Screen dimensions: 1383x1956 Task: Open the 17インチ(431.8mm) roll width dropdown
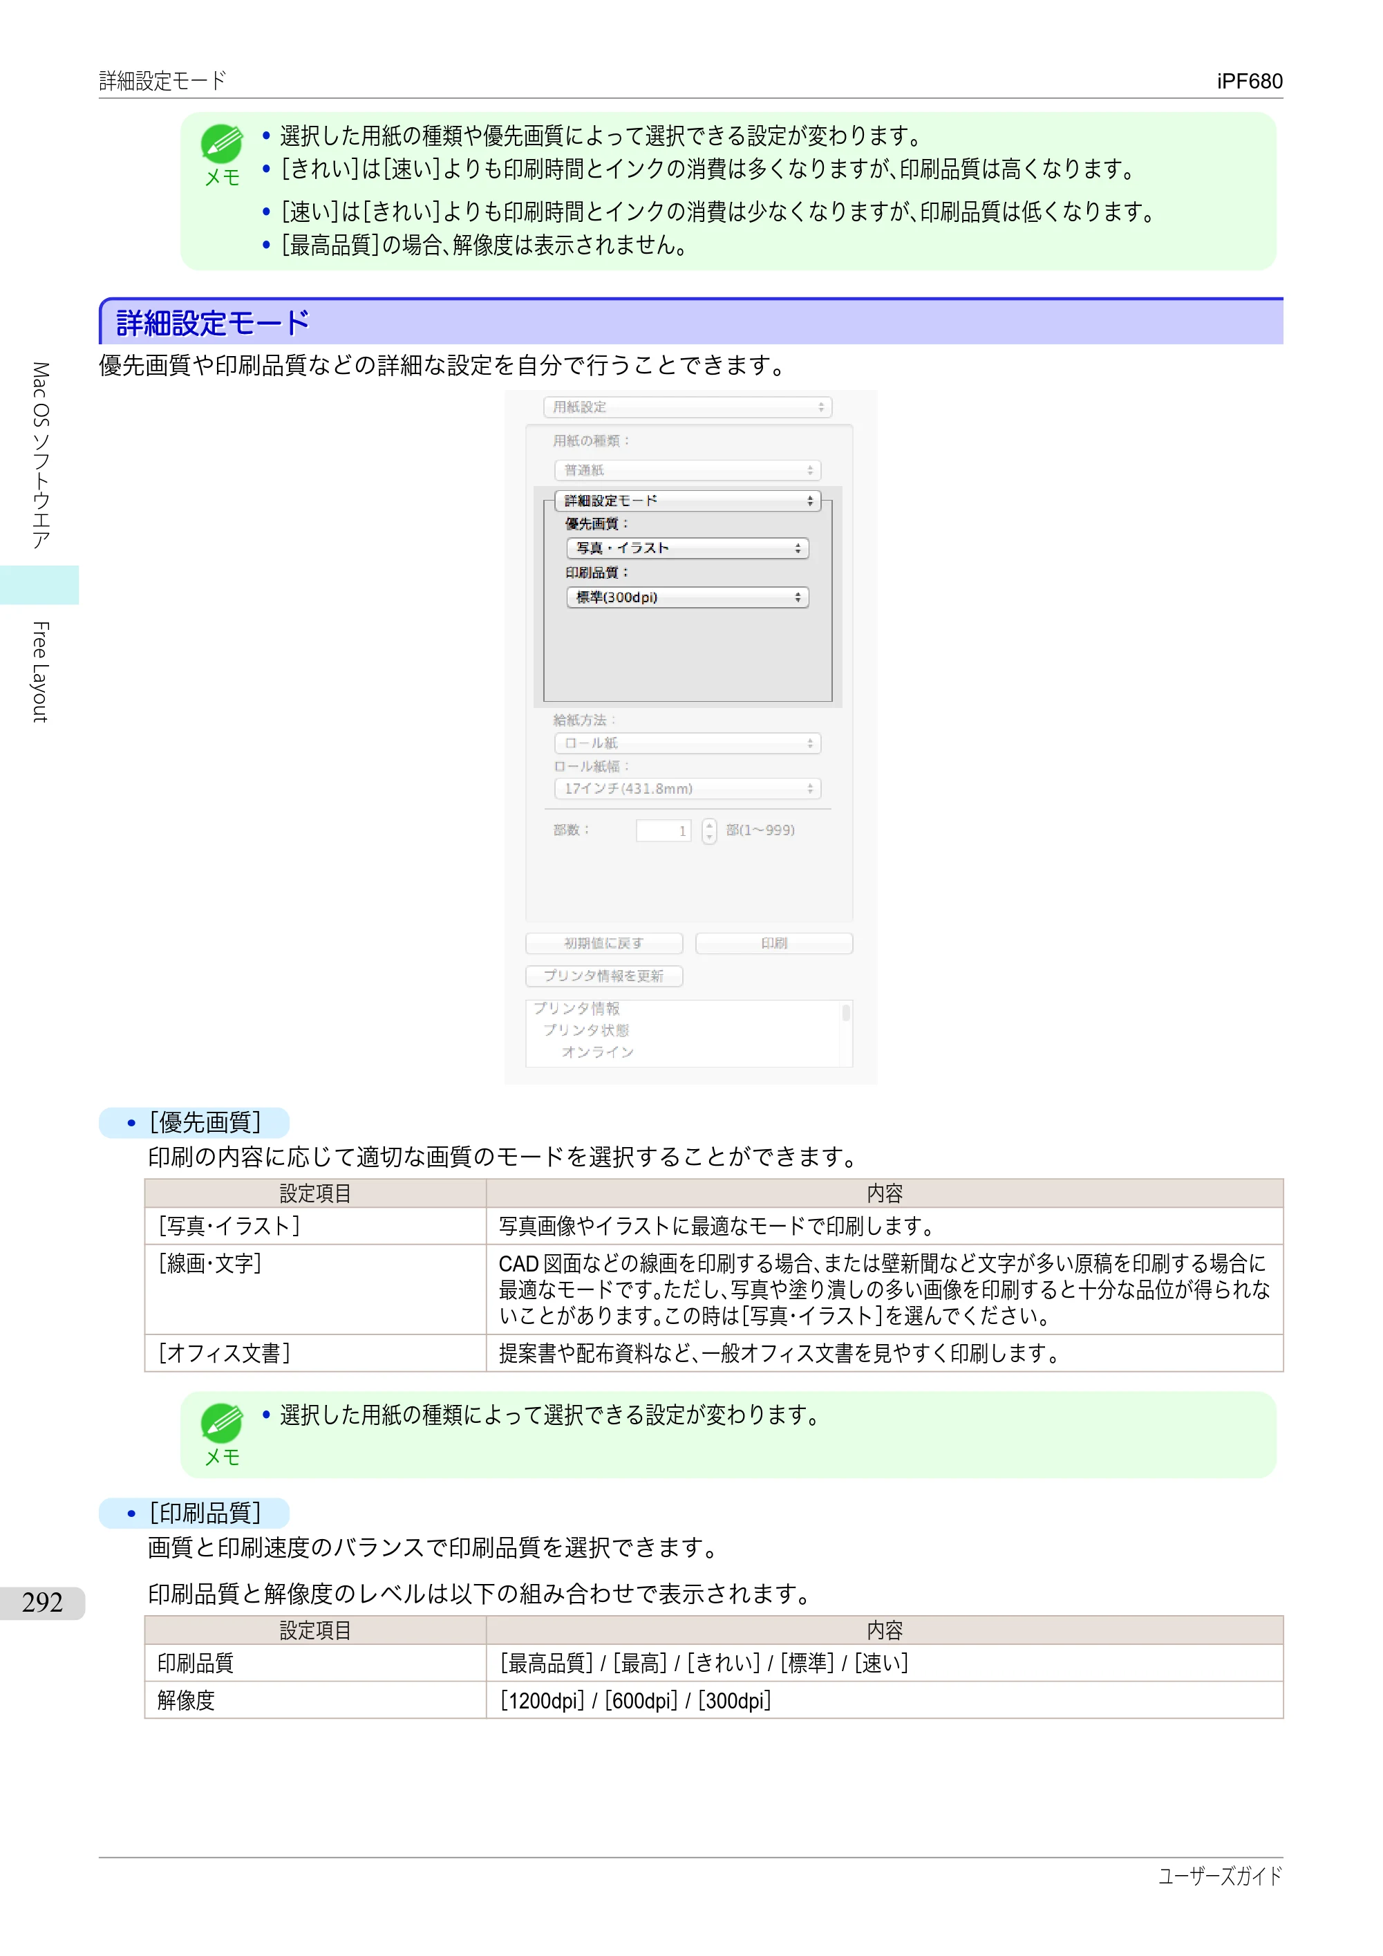[x=687, y=789]
